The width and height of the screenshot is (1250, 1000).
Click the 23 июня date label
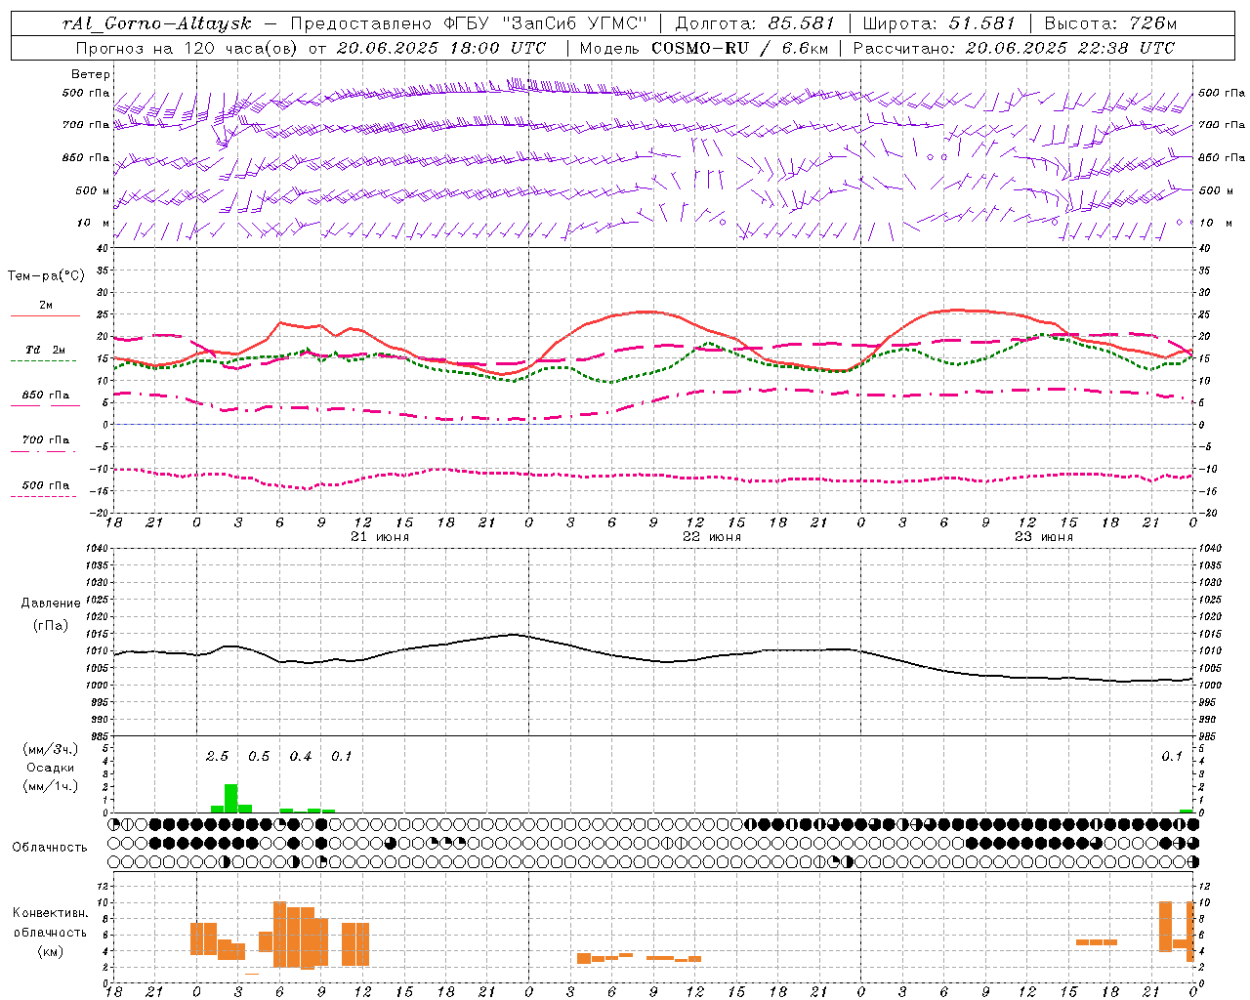pos(1044,537)
